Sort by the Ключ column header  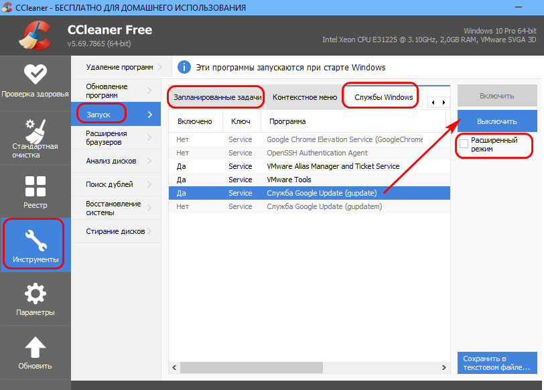[x=241, y=121]
